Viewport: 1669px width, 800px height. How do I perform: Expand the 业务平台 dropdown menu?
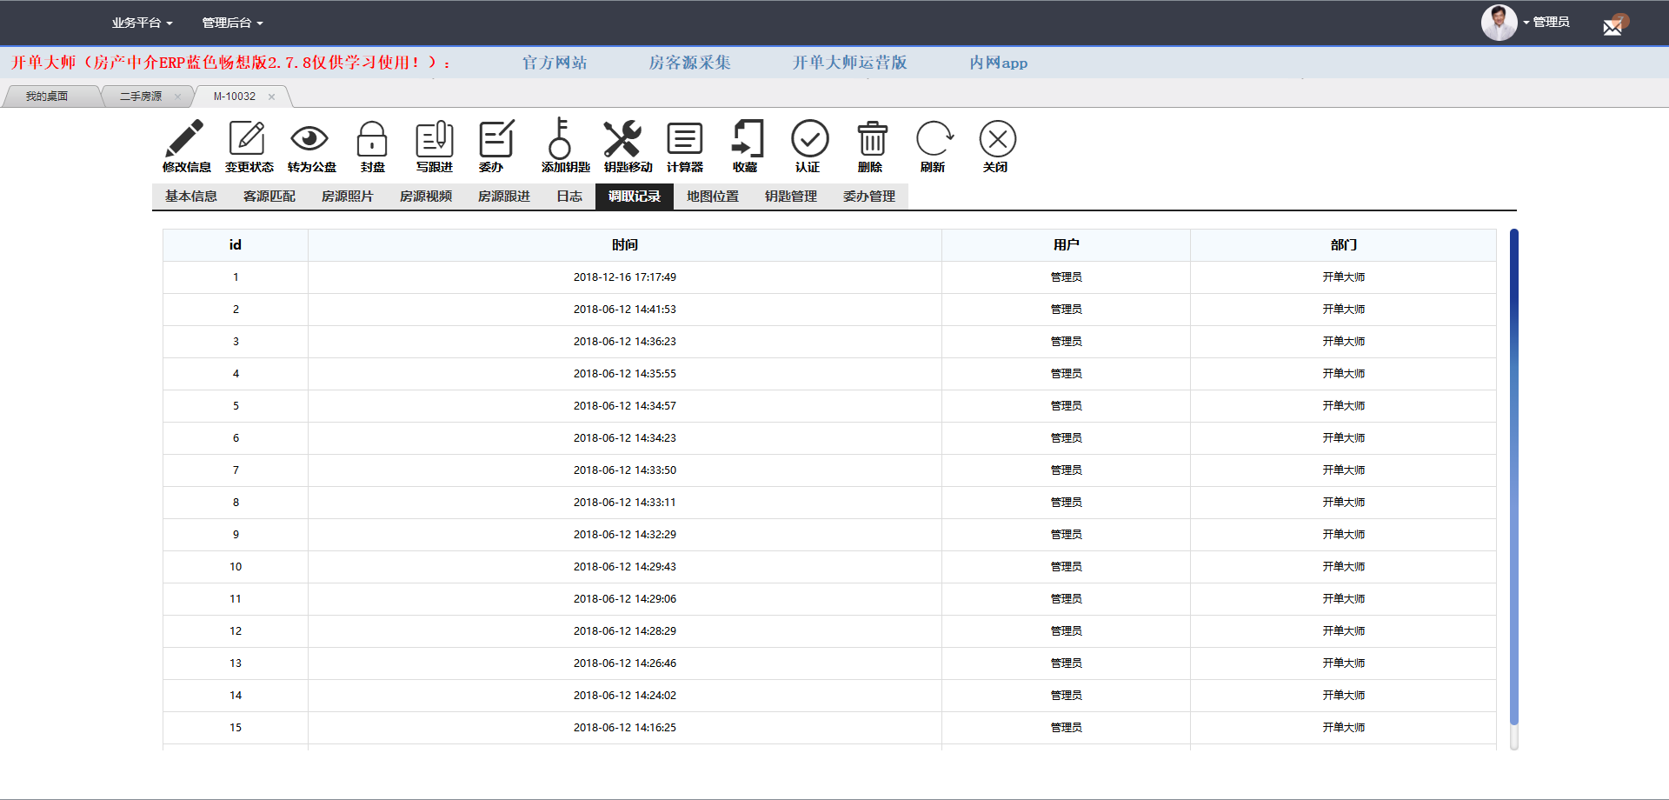(x=142, y=23)
